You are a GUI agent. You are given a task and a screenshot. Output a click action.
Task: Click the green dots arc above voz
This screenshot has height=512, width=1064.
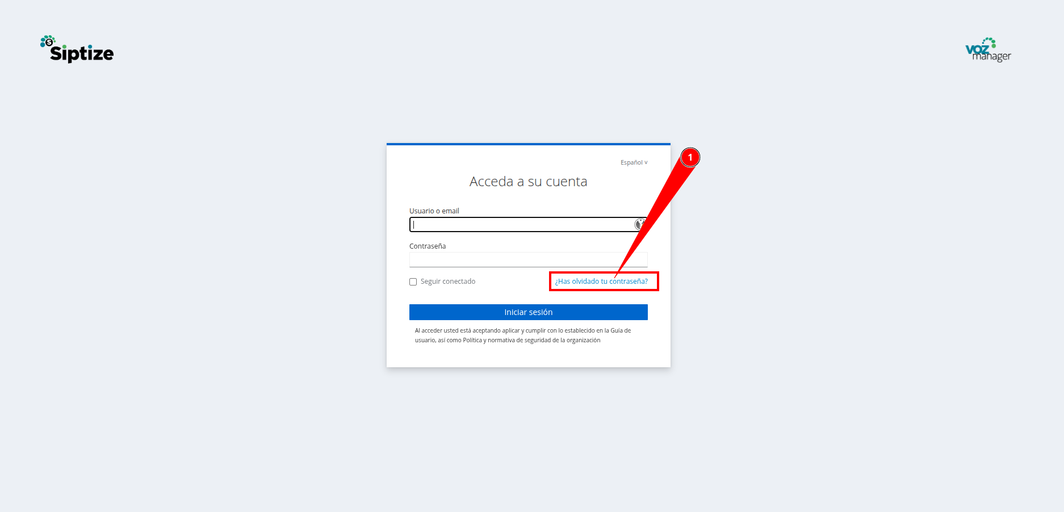(x=990, y=41)
